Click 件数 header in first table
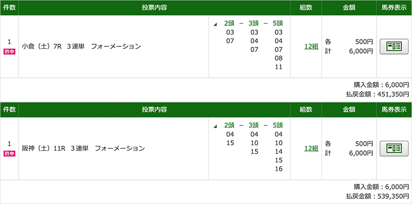 pyautogui.click(x=9, y=8)
